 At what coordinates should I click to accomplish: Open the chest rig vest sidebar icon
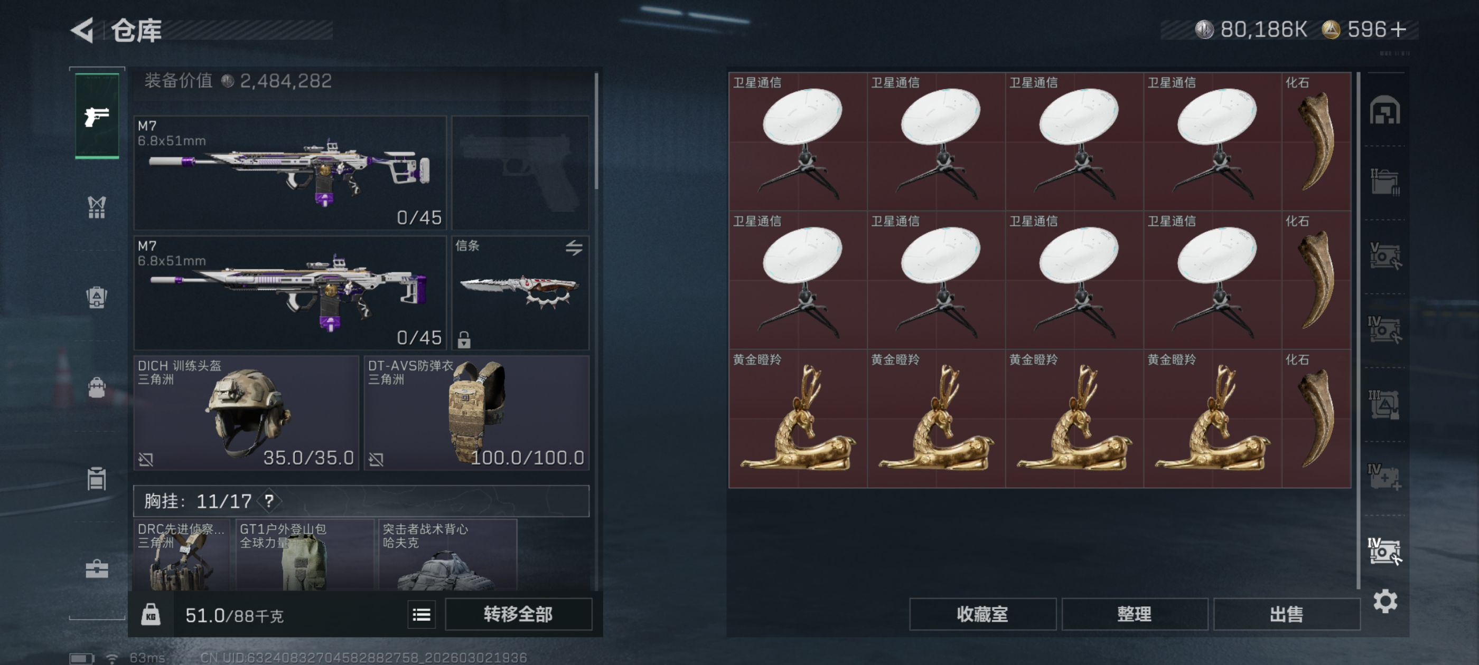pos(97,207)
